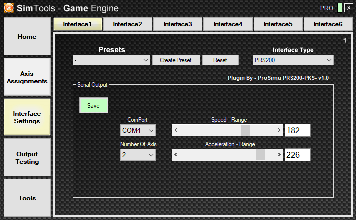Click Speed Range slider left arrow
The image size is (356, 220).
(176, 130)
